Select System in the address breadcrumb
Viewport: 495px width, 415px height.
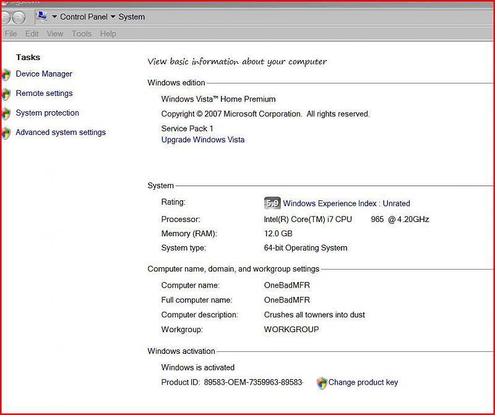tap(132, 17)
